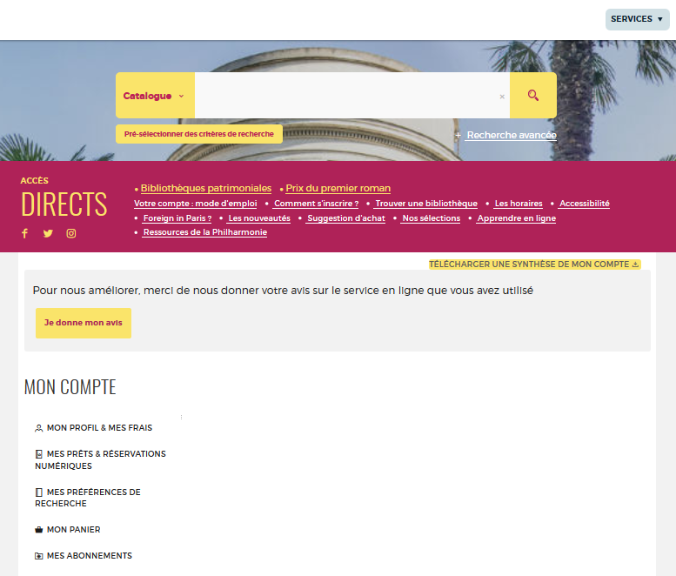Image resolution: width=676 pixels, height=576 pixels.
Task: Open the Foreign in Paris ? link
Action: 177,218
